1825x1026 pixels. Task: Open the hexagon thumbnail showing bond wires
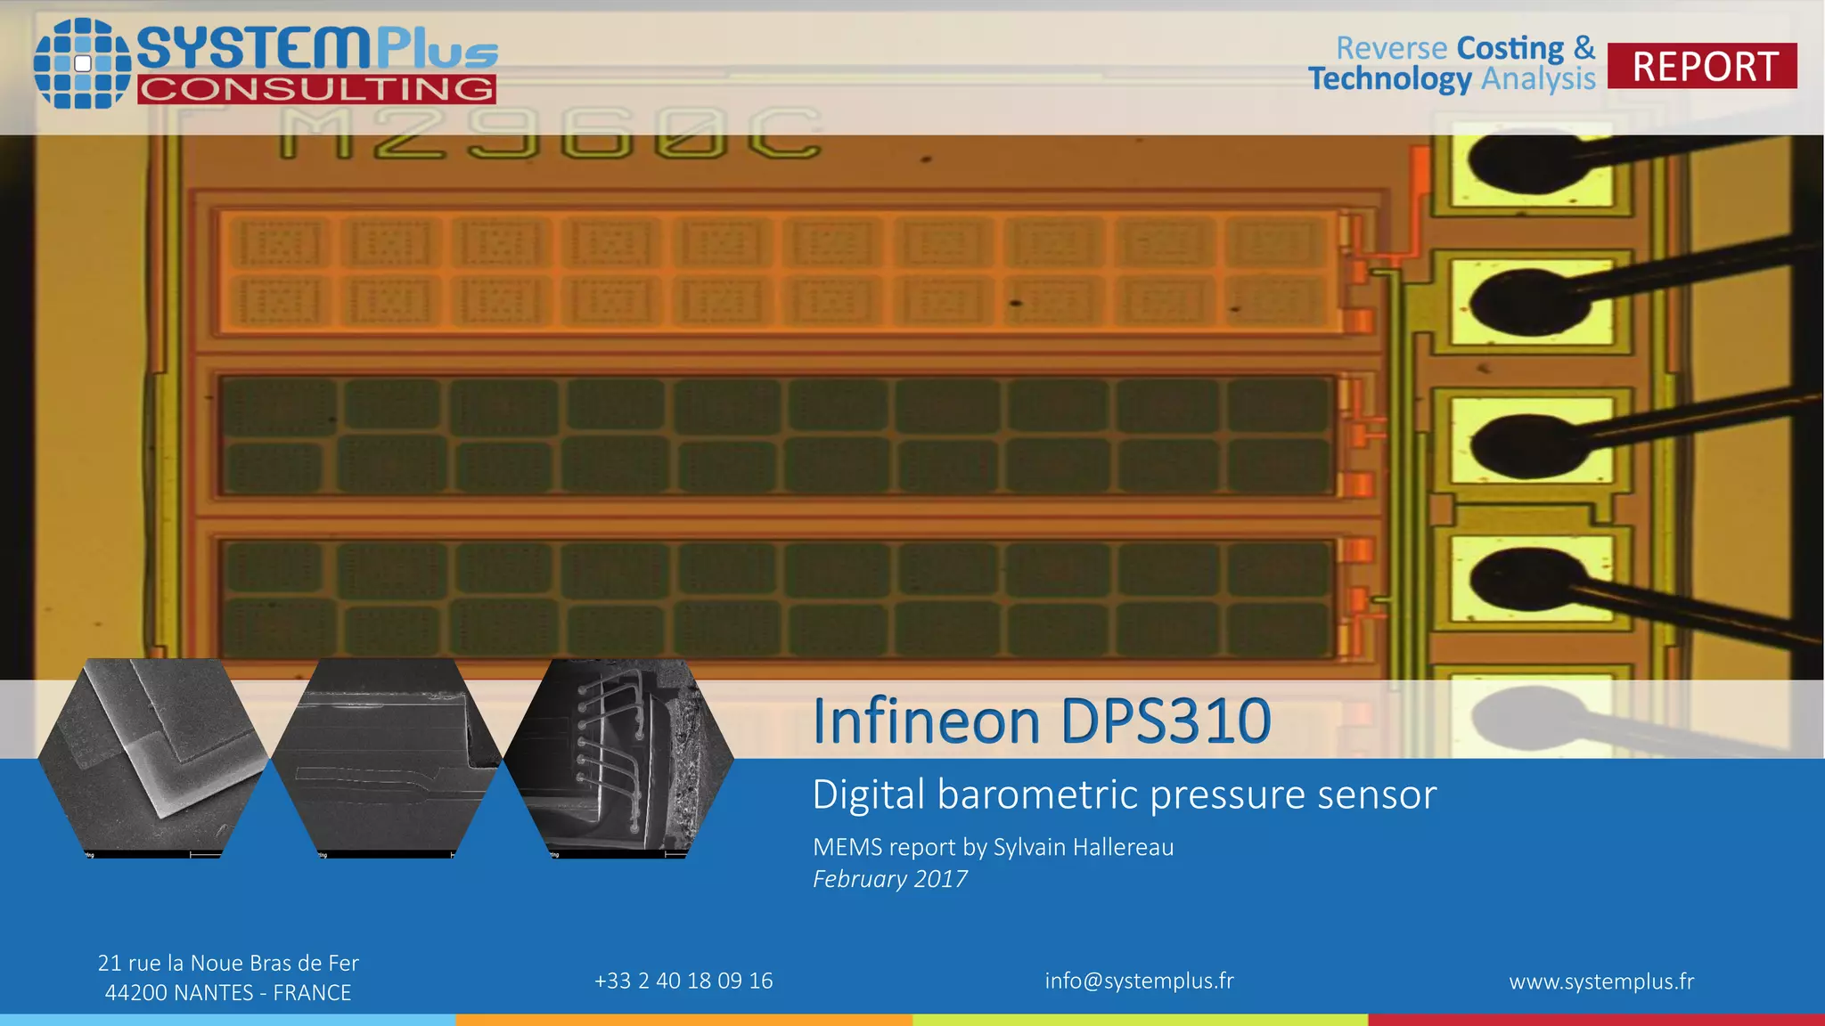(618, 758)
